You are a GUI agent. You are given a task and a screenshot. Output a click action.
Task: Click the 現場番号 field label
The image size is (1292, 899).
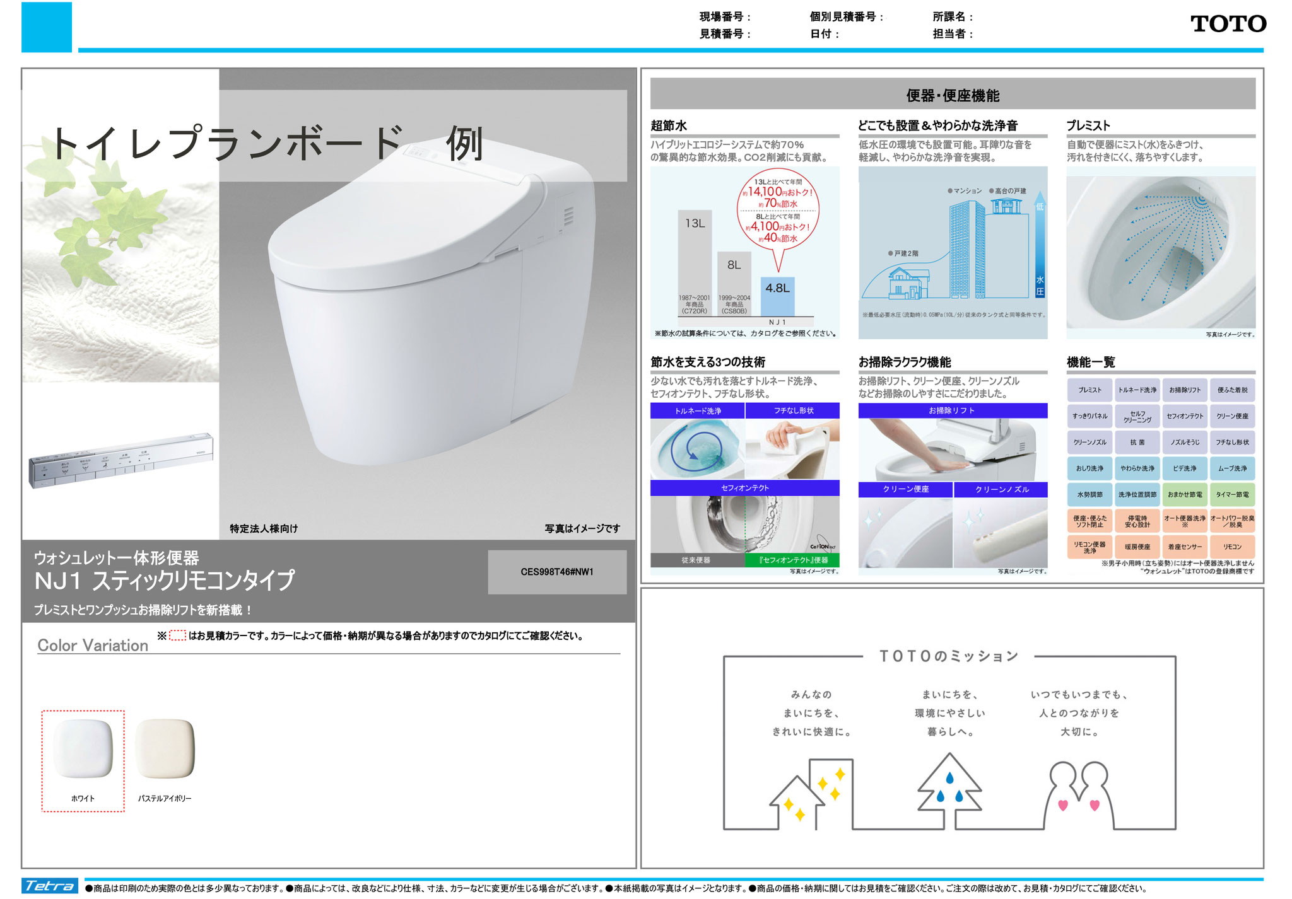click(x=725, y=17)
